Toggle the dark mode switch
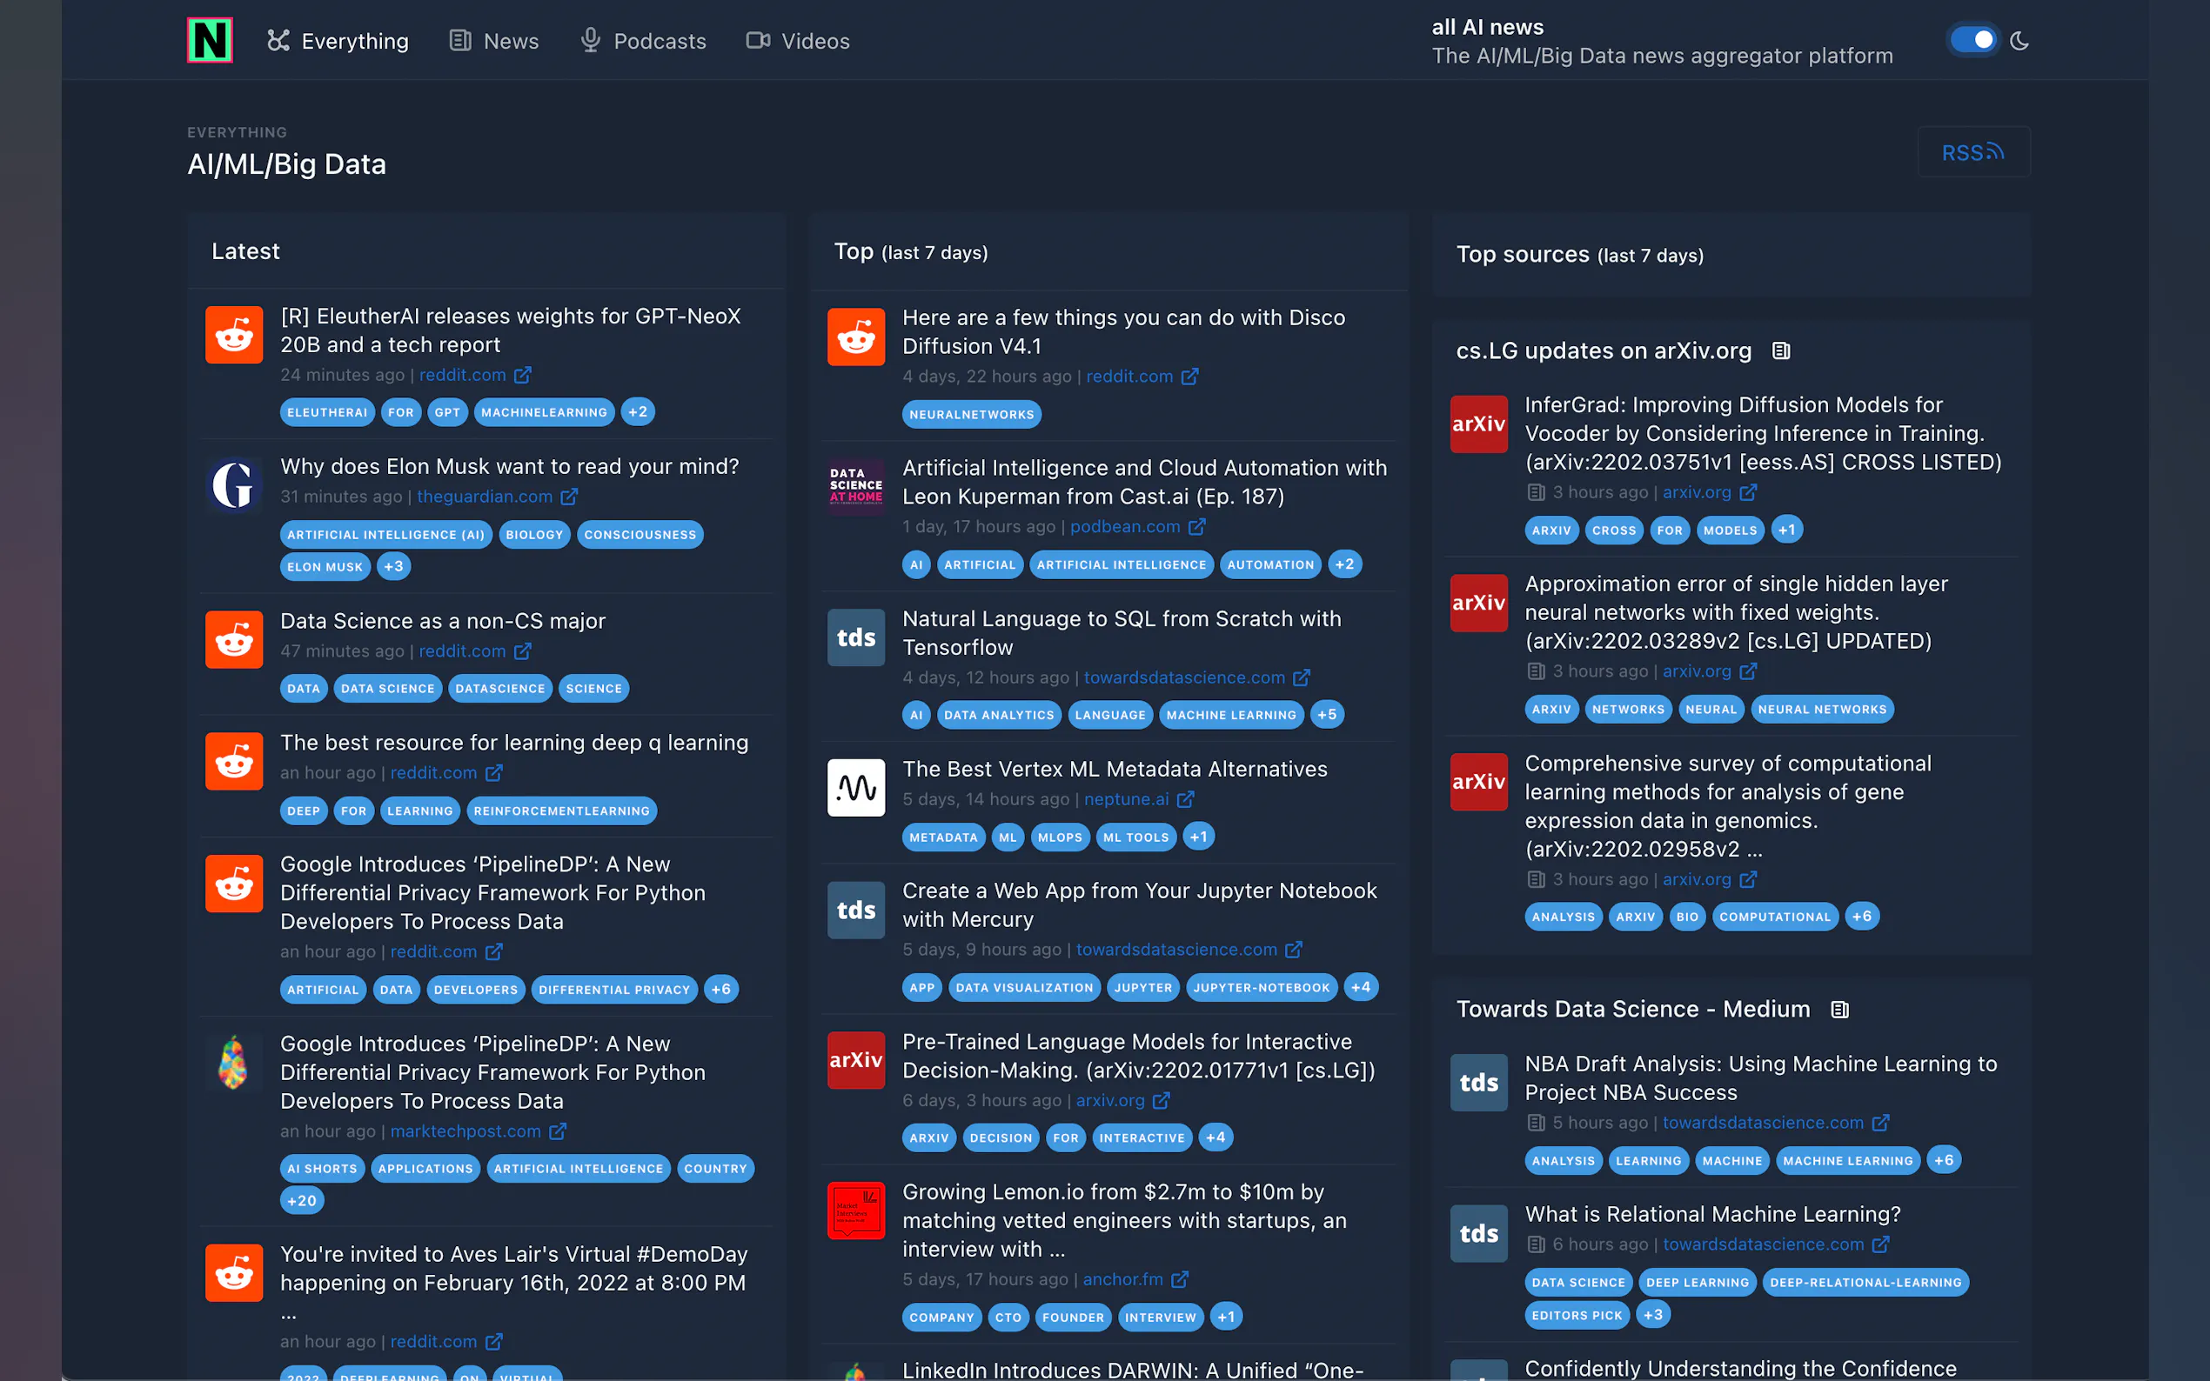The image size is (2210, 1381). click(x=1972, y=40)
